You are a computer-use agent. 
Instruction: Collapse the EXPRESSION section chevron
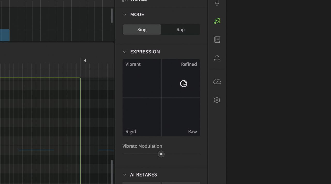tap(125, 52)
